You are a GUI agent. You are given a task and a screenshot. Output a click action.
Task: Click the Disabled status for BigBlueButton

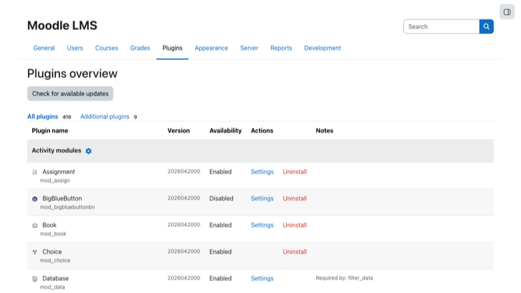(221, 198)
